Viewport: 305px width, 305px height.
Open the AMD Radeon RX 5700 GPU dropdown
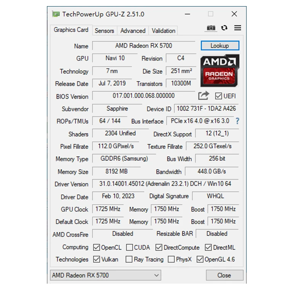(x=106, y=275)
